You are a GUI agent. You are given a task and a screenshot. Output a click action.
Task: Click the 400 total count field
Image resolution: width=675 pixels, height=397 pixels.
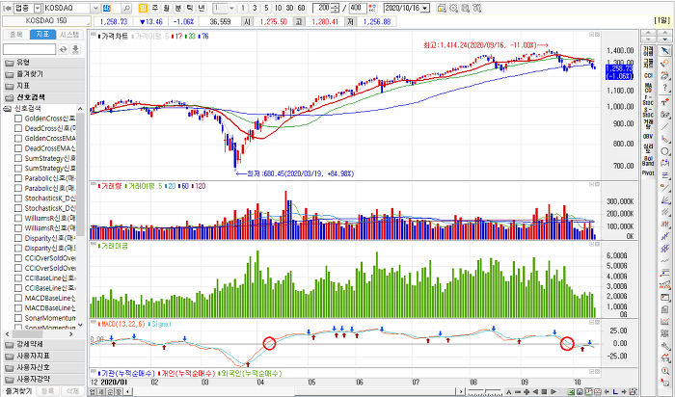click(x=358, y=8)
